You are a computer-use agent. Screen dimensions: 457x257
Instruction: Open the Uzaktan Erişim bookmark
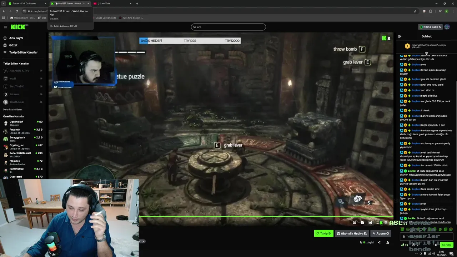click(23, 18)
